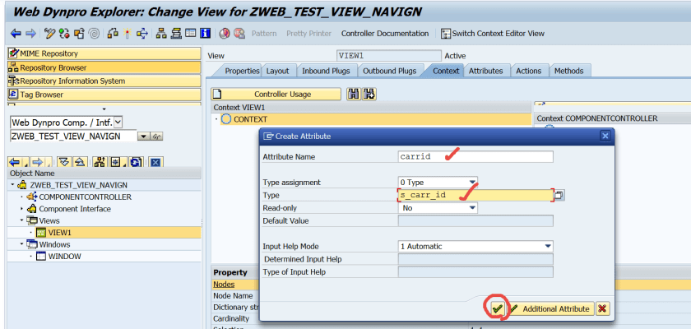
Task: Click the Additional Attribute button
Action: pyautogui.click(x=551, y=308)
